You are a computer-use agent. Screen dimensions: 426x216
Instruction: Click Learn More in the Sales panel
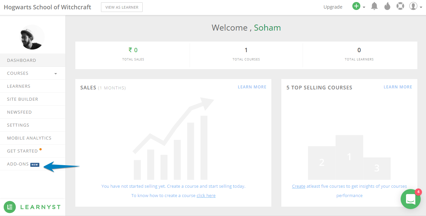[252, 87]
